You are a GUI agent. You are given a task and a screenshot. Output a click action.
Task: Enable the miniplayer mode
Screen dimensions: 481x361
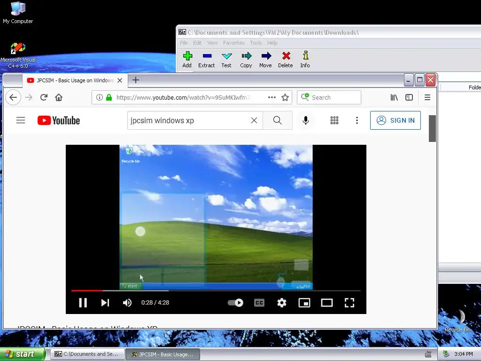coord(304,303)
